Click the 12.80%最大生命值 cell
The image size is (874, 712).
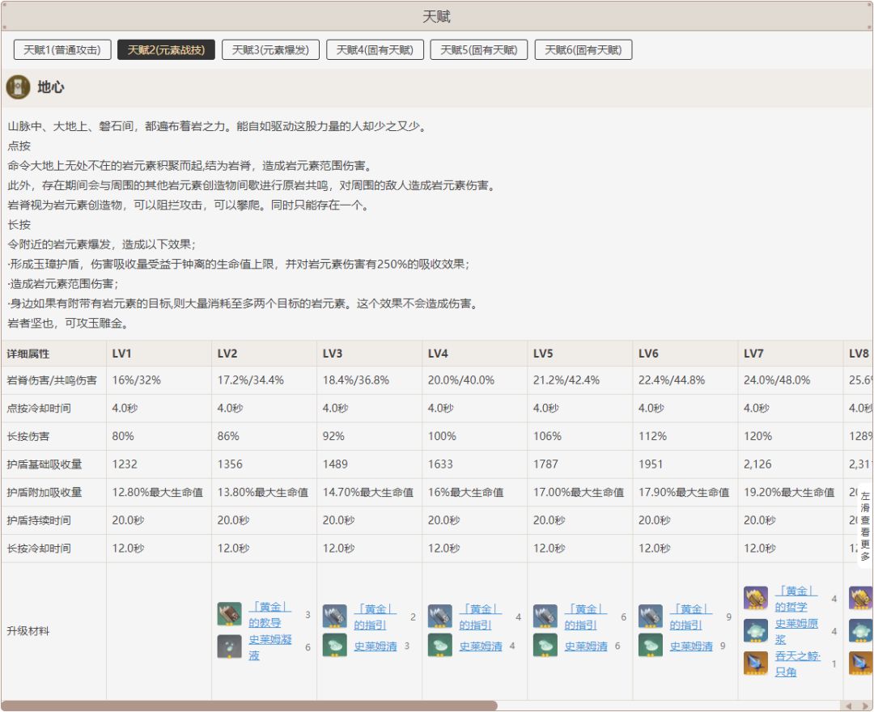click(x=159, y=493)
